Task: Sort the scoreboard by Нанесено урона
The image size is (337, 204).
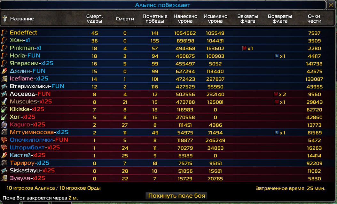Action: click(x=185, y=19)
